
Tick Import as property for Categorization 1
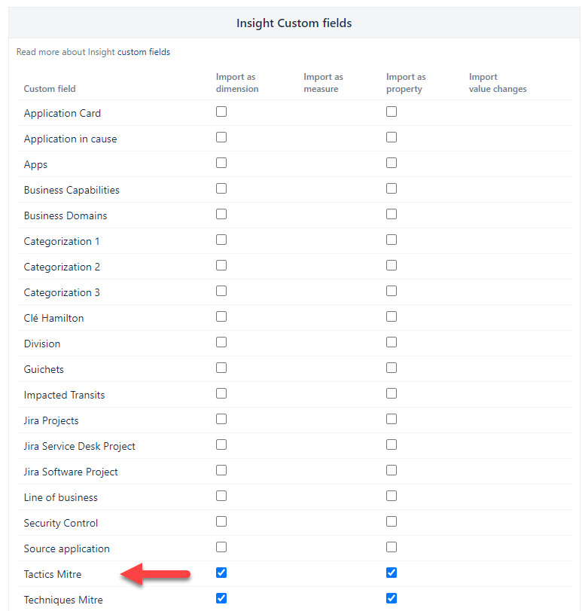[392, 240]
